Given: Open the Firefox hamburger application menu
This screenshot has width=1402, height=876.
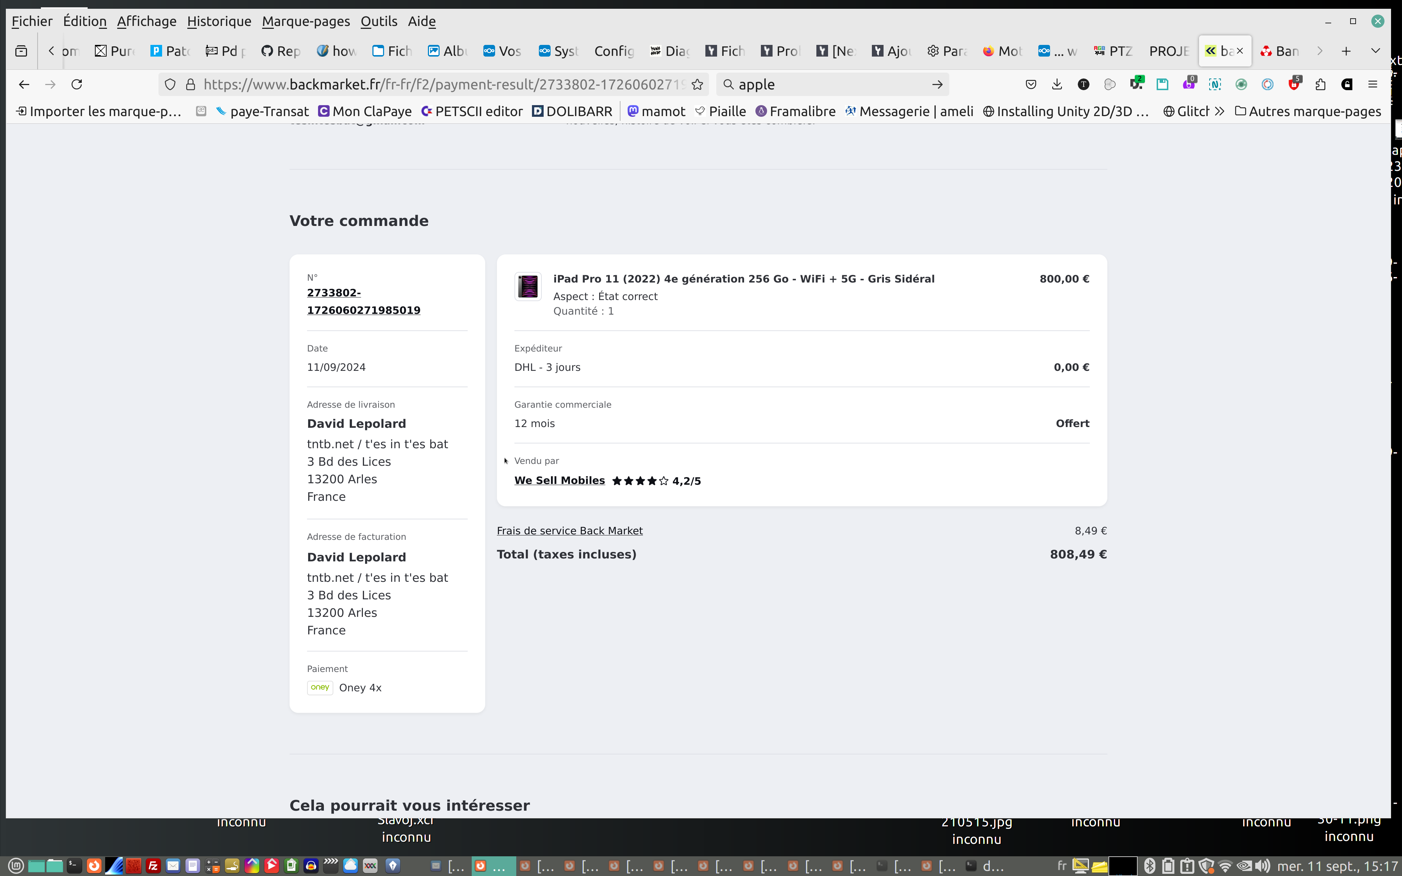Looking at the screenshot, I should tap(1372, 85).
